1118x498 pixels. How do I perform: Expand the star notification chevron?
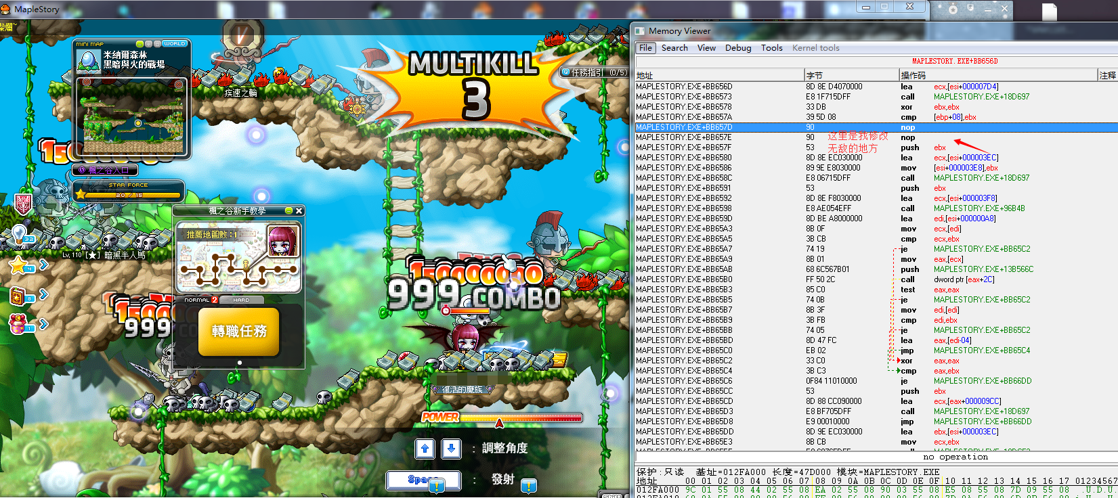tap(43, 265)
